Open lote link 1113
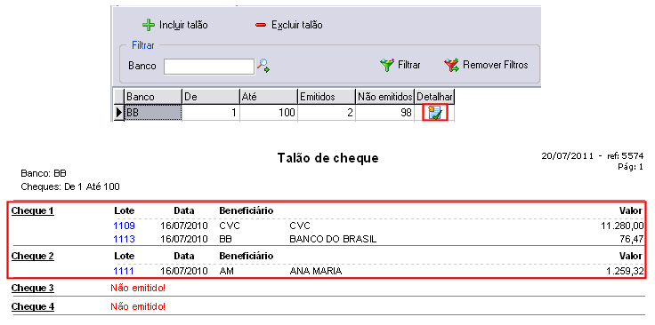Image resolution: width=655 pixels, height=325 pixels. 124,239
